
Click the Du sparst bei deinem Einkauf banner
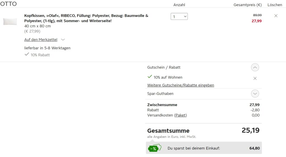pyautogui.click(x=204, y=148)
